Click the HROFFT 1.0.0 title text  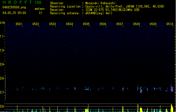point(22,2)
